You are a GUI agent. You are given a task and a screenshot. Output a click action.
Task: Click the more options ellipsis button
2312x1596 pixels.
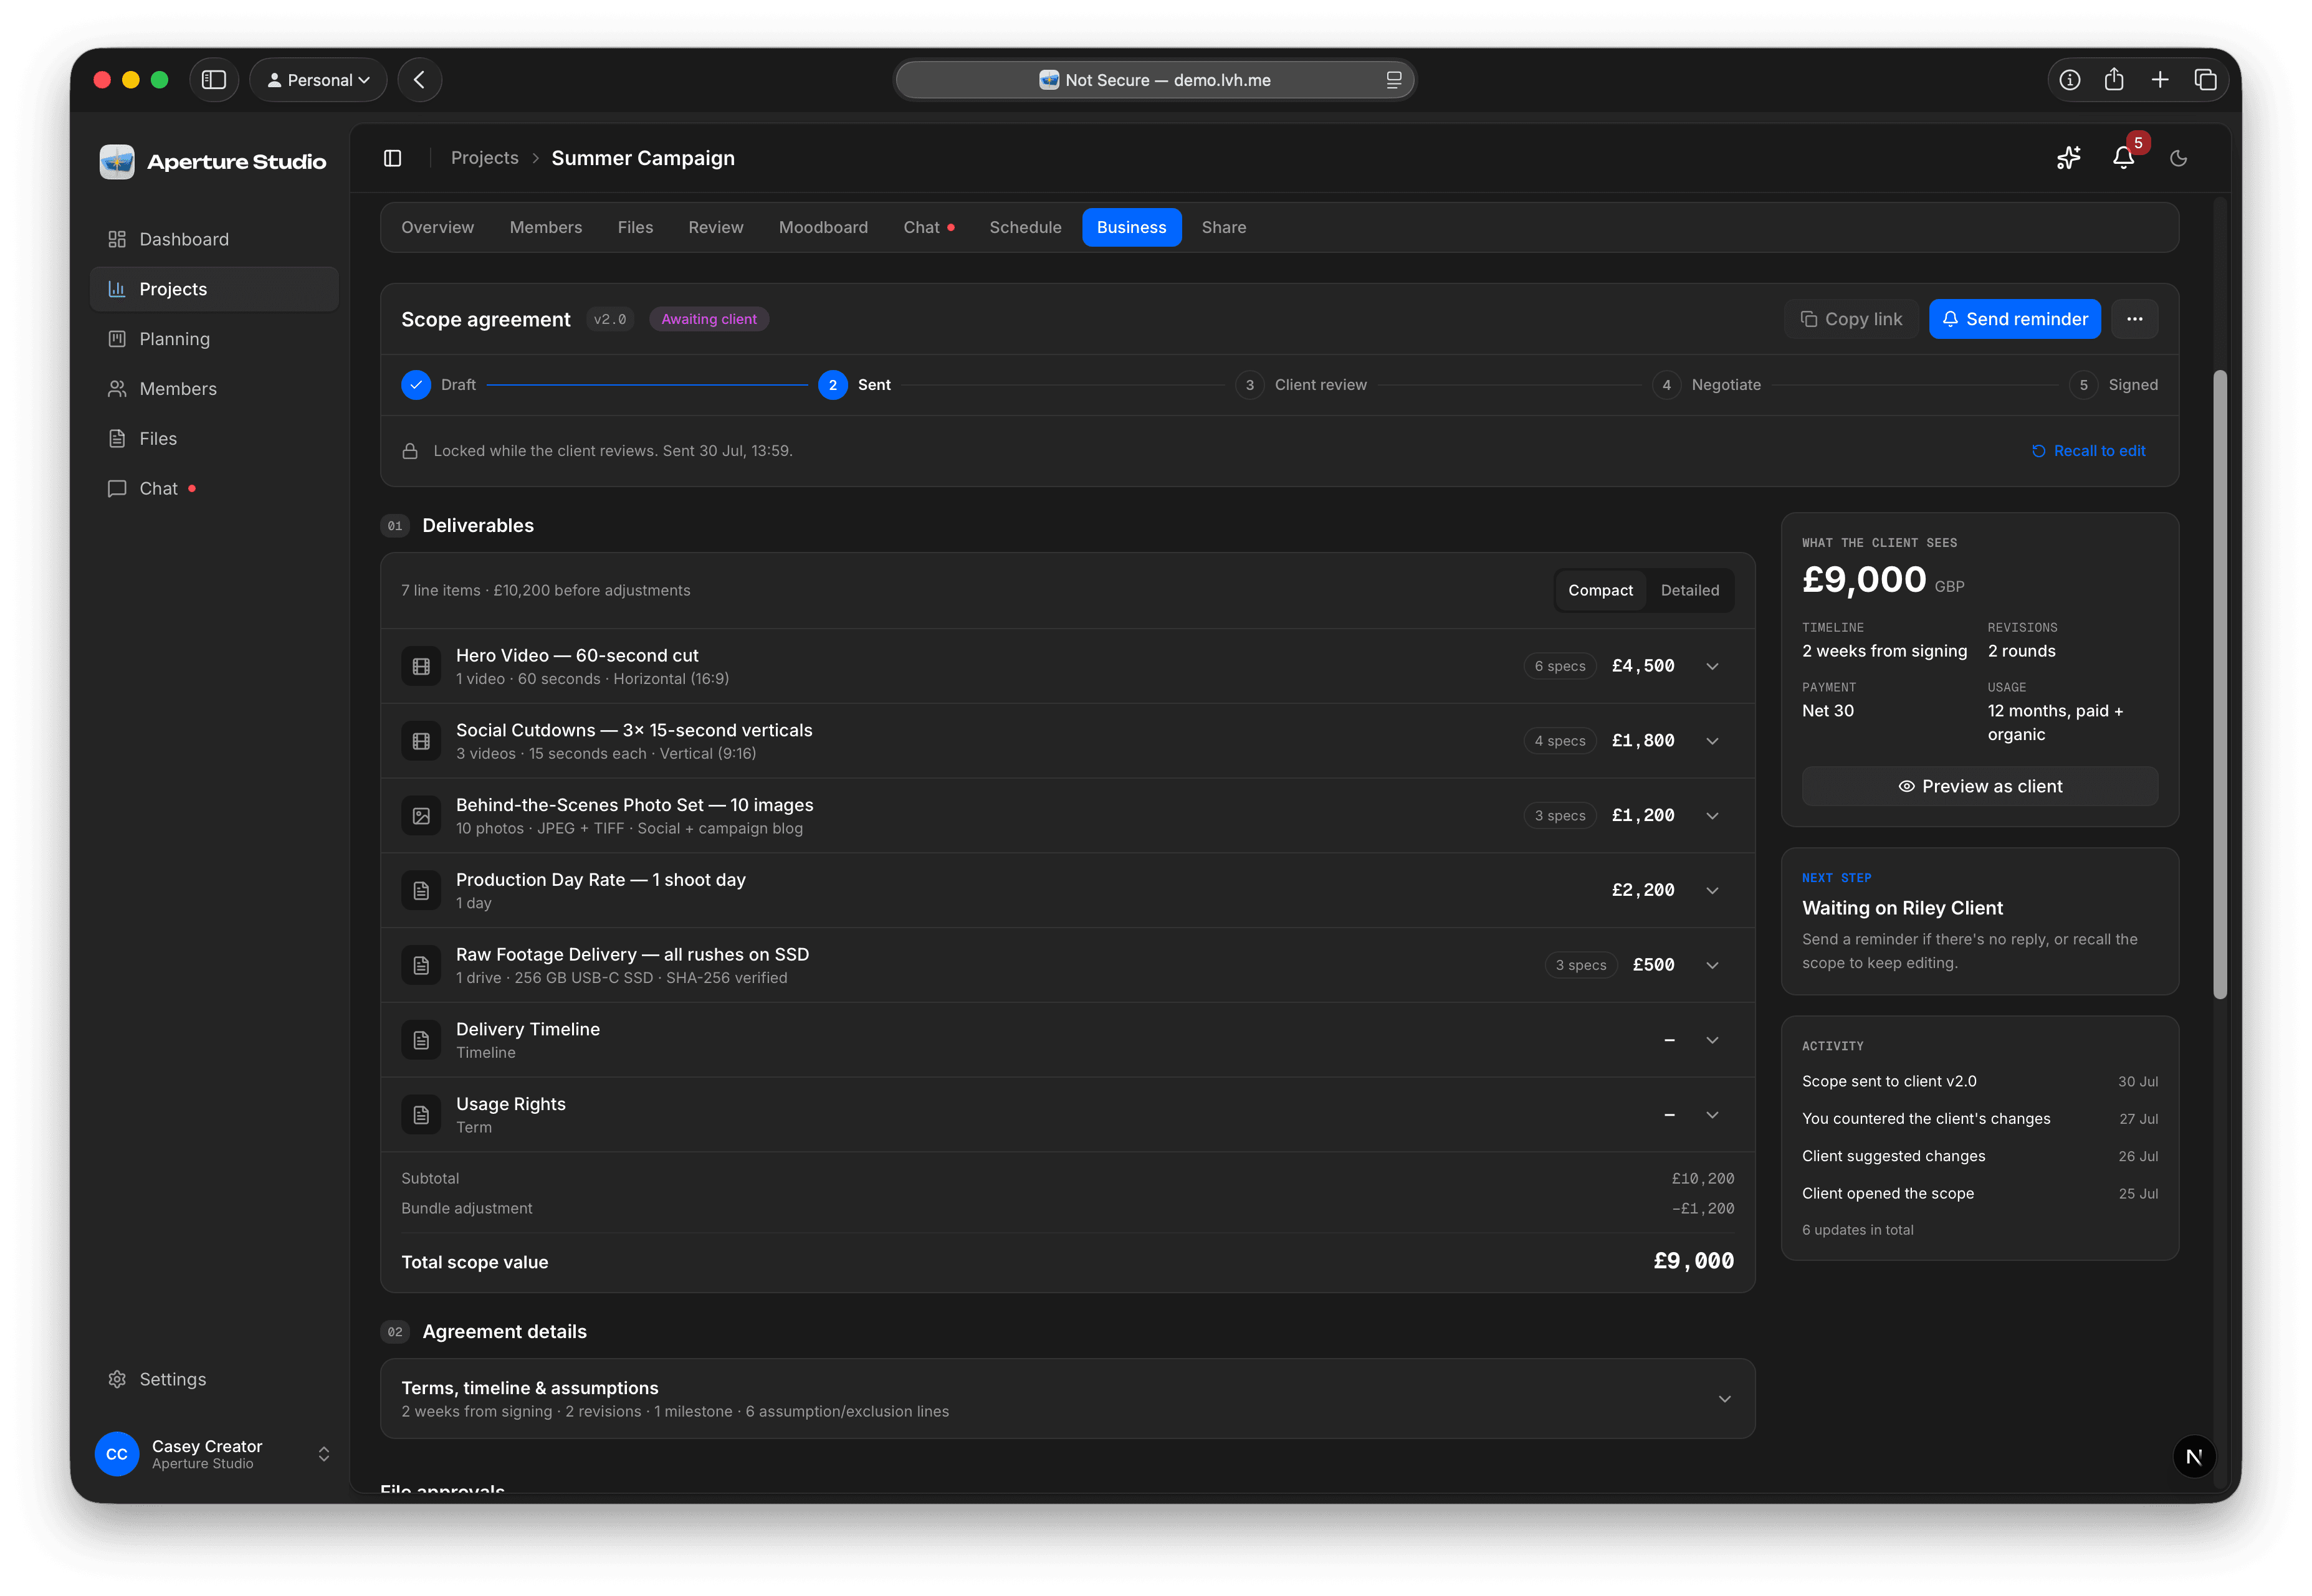point(2134,319)
